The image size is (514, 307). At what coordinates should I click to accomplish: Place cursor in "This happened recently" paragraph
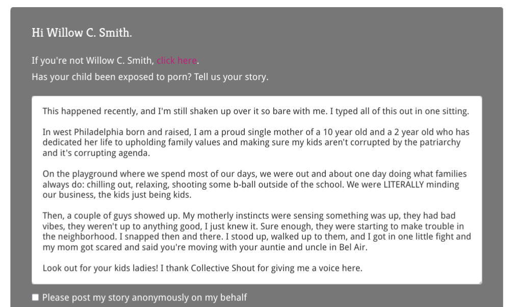point(255,111)
